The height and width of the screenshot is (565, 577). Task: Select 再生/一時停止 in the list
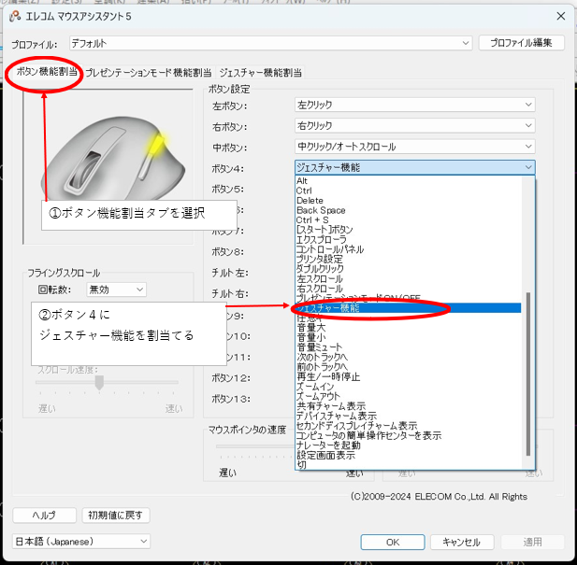pos(409,376)
